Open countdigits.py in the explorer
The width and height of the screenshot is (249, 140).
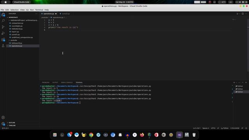click(23, 26)
